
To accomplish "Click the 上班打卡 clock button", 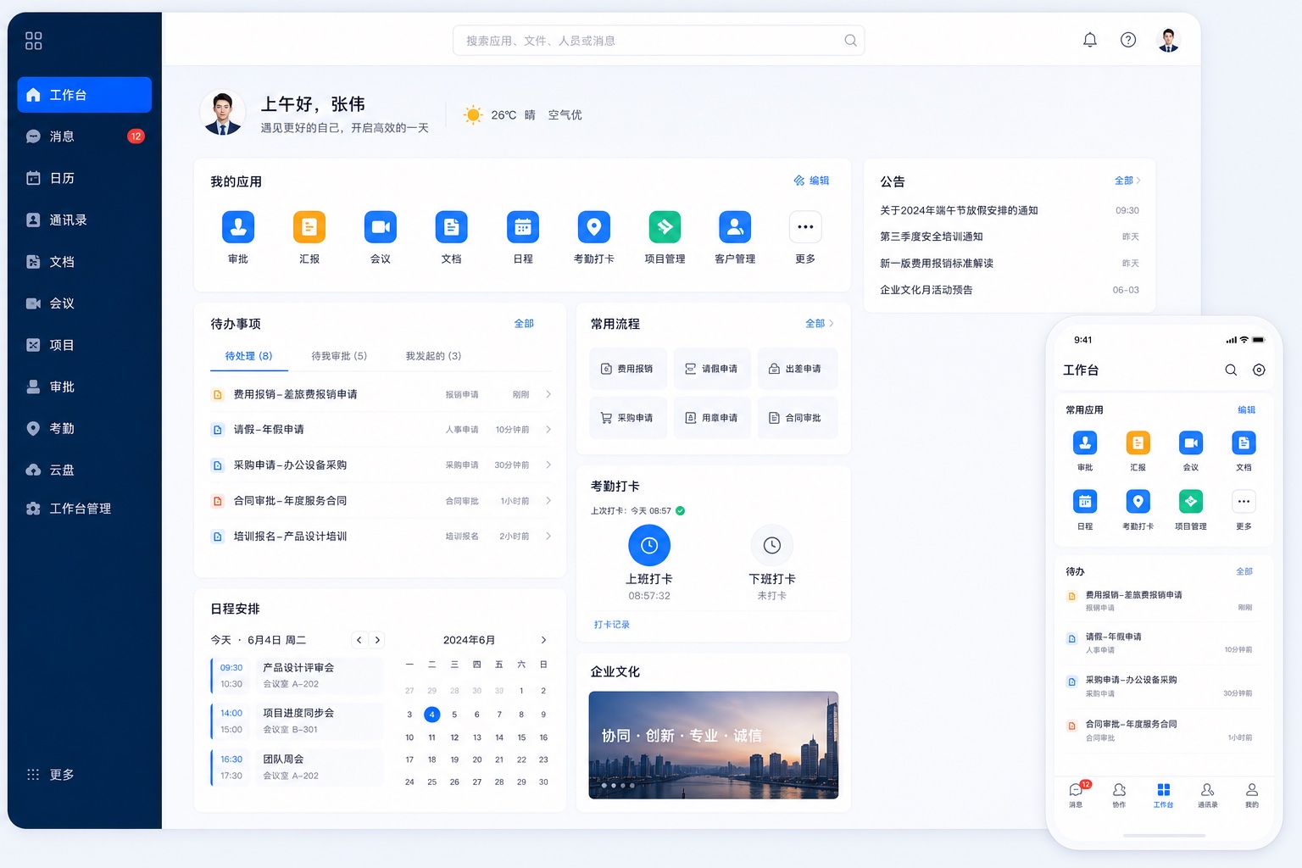I will point(649,545).
